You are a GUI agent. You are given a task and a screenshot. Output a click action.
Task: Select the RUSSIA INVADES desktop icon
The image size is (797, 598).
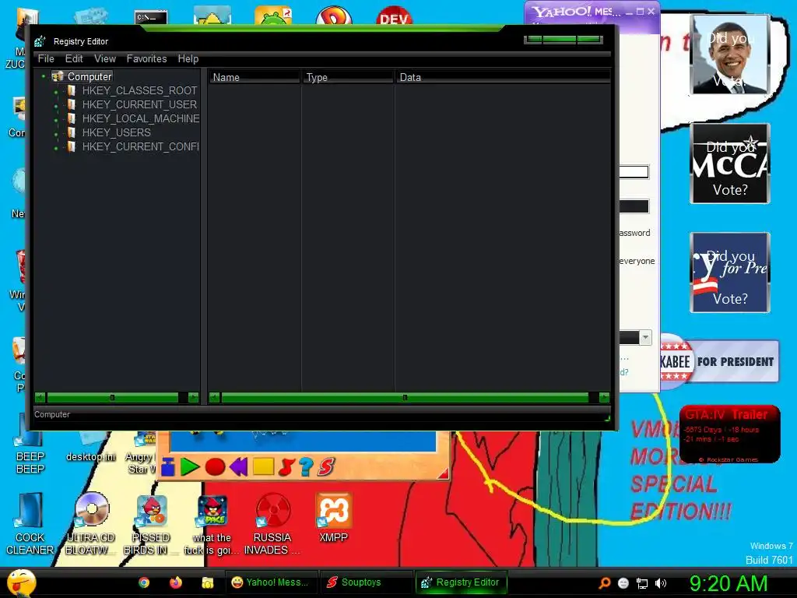coord(272,524)
